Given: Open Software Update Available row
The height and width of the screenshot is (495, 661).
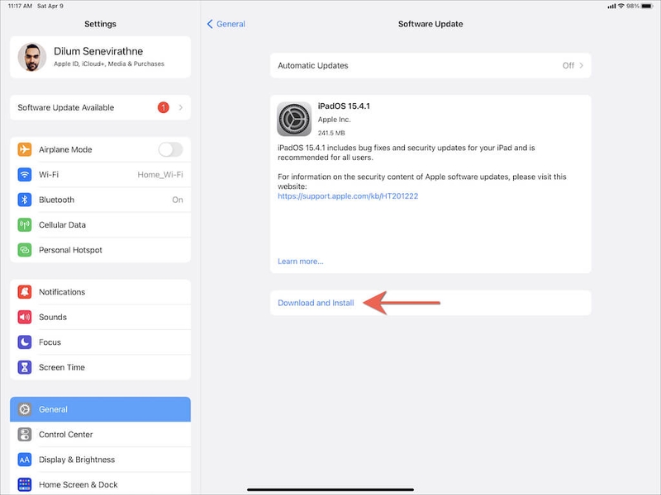Looking at the screenshot, I should (100, 108).
